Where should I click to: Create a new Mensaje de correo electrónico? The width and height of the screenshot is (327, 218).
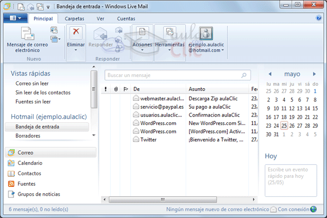click(x=27, y=40)
